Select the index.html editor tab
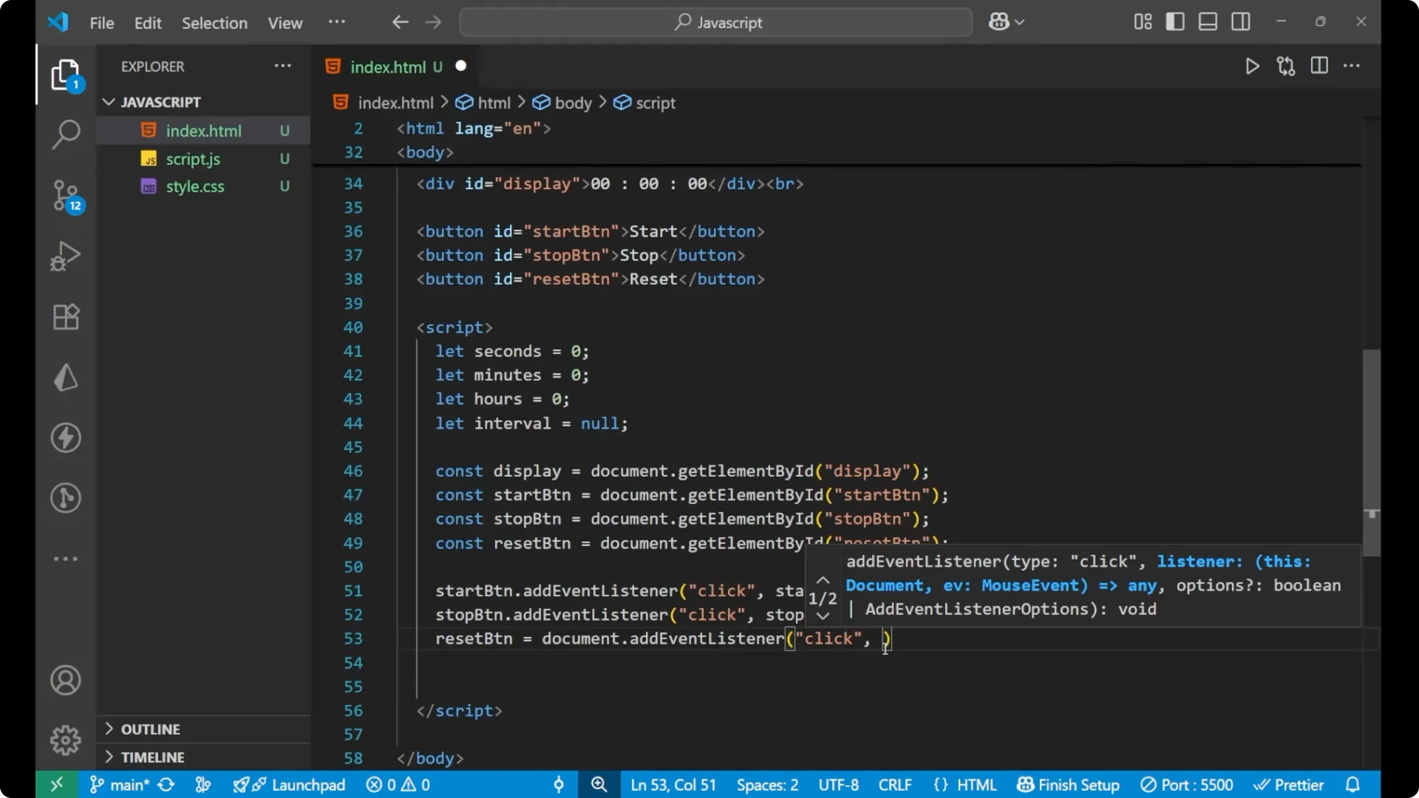The image size is (1419, 798). 388,66
